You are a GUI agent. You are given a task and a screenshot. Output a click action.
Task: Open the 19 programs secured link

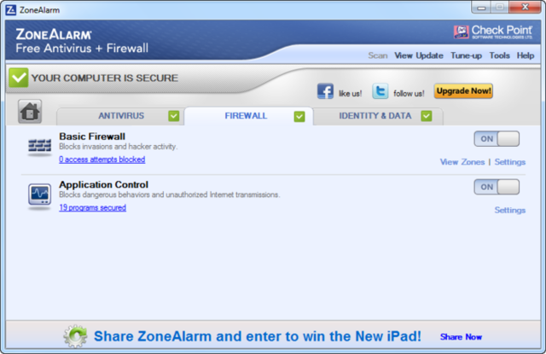pos(93,207)
